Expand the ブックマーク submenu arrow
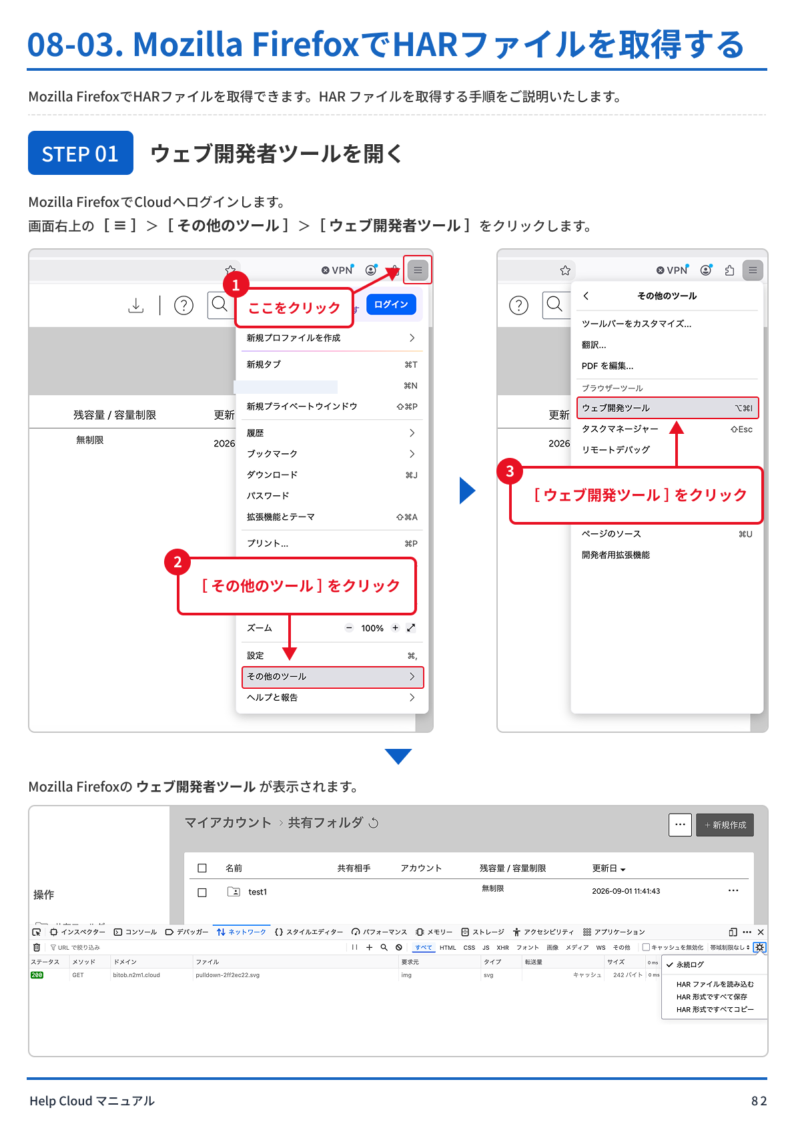Image resolution: width=794 pixels, height=1124 pixels. coord(412,454)
